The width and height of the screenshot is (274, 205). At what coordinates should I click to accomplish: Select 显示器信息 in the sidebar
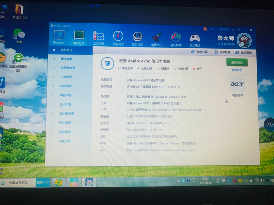(67, 114)
